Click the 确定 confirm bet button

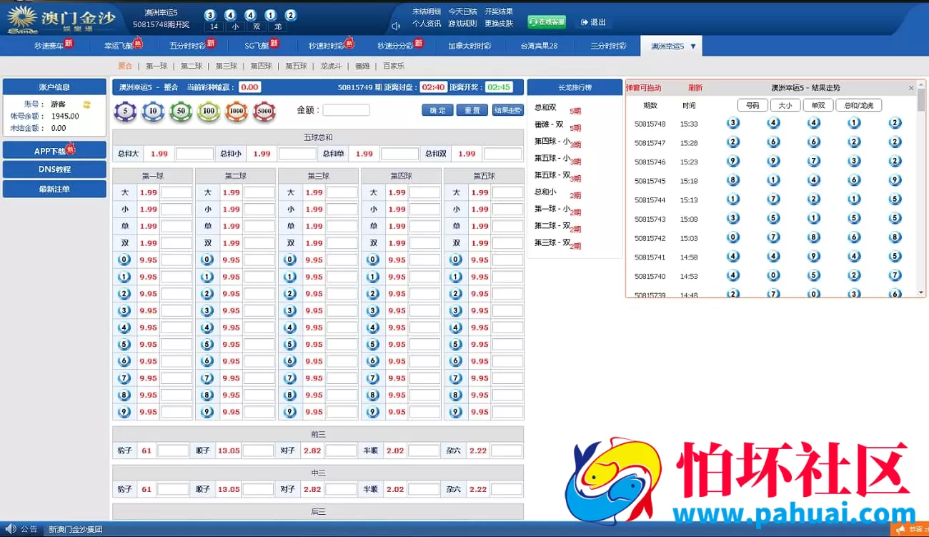(x=437, y=111)
